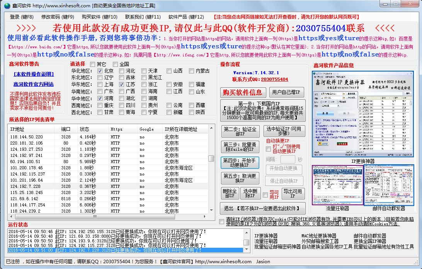Click the 导出可用IP button
Screen dimensions: 422x269
pyautogui.click(x=293, y=193)
